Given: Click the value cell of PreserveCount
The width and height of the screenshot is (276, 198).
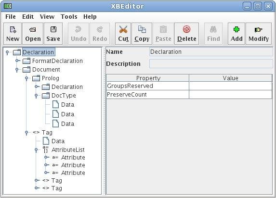Looking at the screenshot, I should pos(231,95).
